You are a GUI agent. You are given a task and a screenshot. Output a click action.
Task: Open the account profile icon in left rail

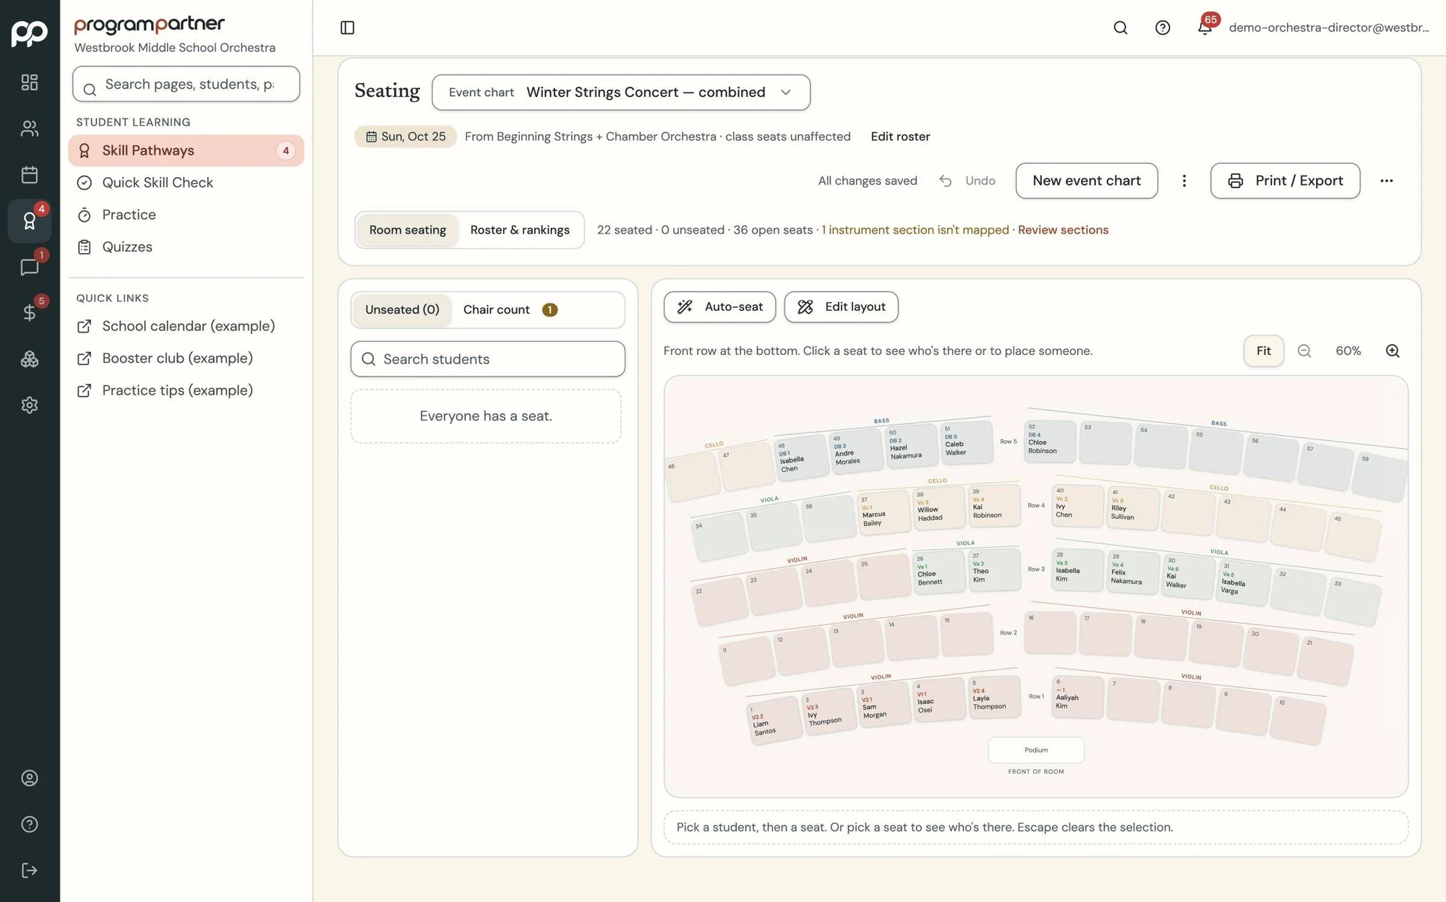point(30,778)
